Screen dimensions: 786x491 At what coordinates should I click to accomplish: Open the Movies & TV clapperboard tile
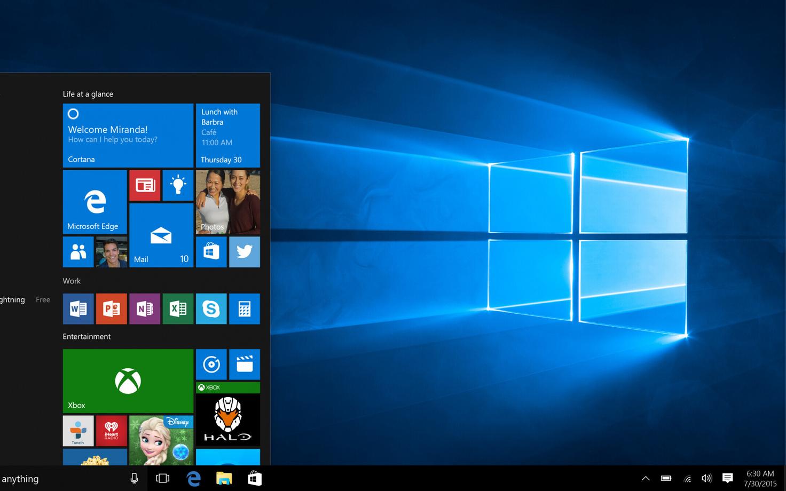(x=245, y=365)
